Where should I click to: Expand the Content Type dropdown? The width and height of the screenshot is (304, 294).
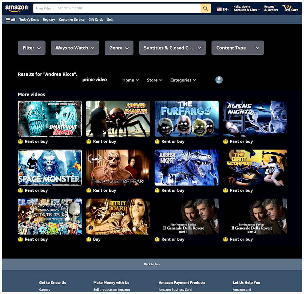pyautogui.click(x=238, y=48)
